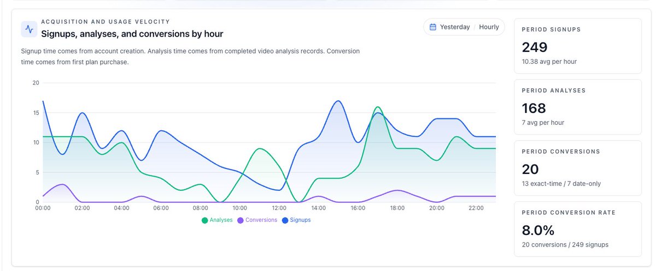Image resolution: width=656 pixels, height=271 pixels.
Task: Open the Yesterday date range selector
Action: [x=455, y=27]
